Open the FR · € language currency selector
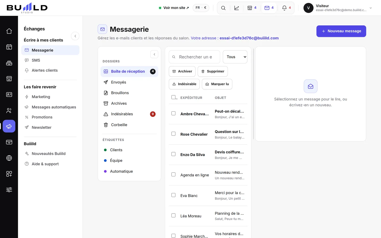The height and width of the screenshot is (238, 381). 201,8
